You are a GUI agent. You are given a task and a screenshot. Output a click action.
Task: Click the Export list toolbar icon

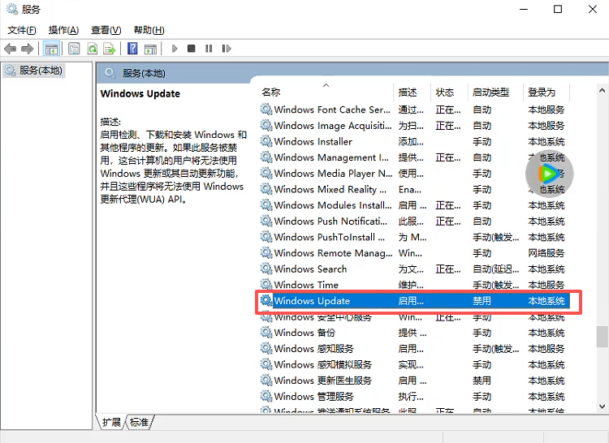[x=110, y=49]
